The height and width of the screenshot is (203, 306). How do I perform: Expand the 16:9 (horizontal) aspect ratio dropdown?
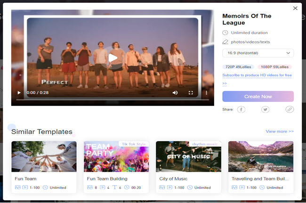[258, 53]
